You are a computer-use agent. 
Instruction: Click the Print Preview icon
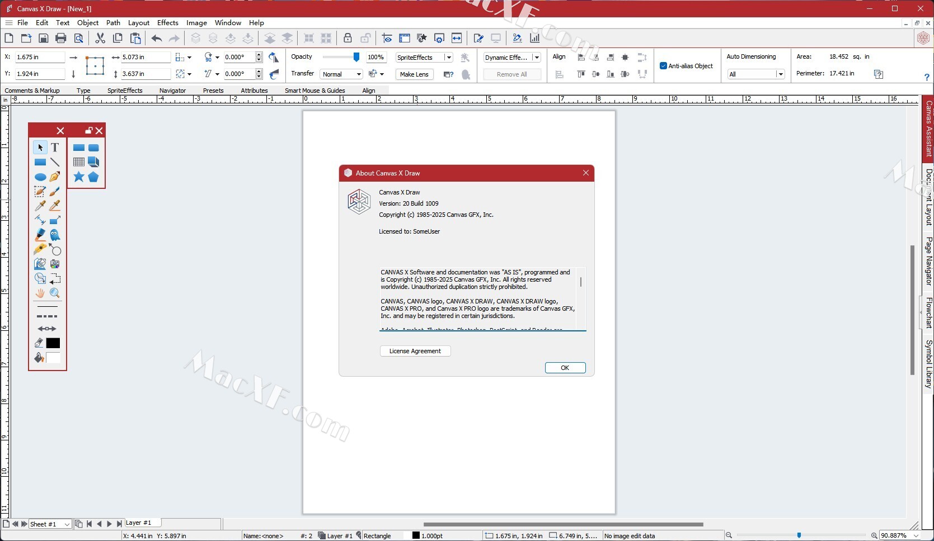point(79,38)
